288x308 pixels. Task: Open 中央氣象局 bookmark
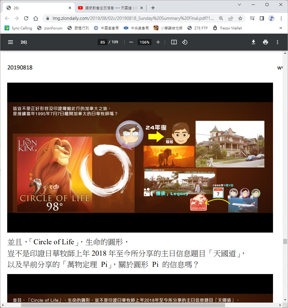136,28
